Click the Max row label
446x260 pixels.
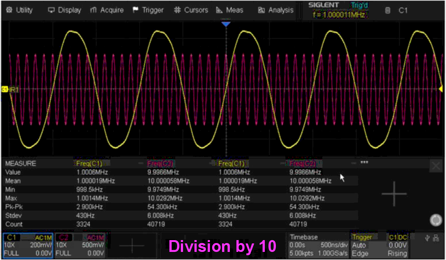[x=11, y=198]
